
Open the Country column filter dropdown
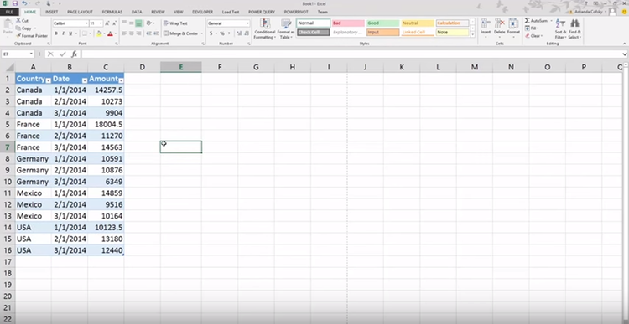[48, 80]
